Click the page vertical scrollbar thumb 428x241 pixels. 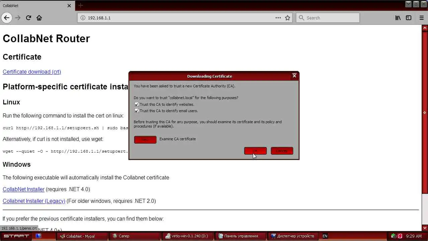(x=425, y=112)
